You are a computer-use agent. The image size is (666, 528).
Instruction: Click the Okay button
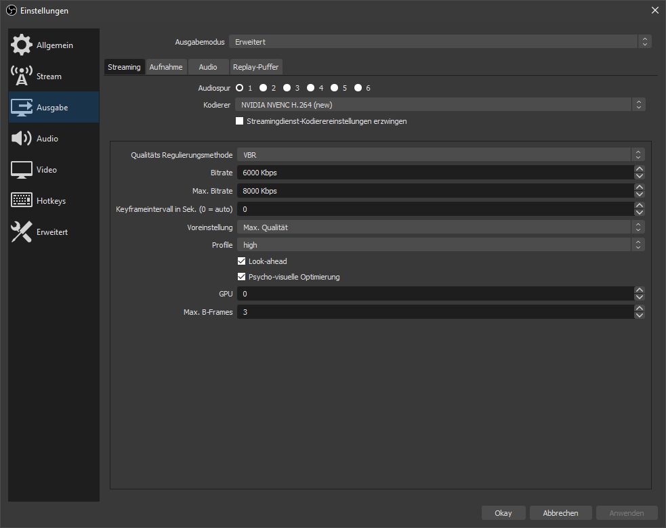pos(503,512)
